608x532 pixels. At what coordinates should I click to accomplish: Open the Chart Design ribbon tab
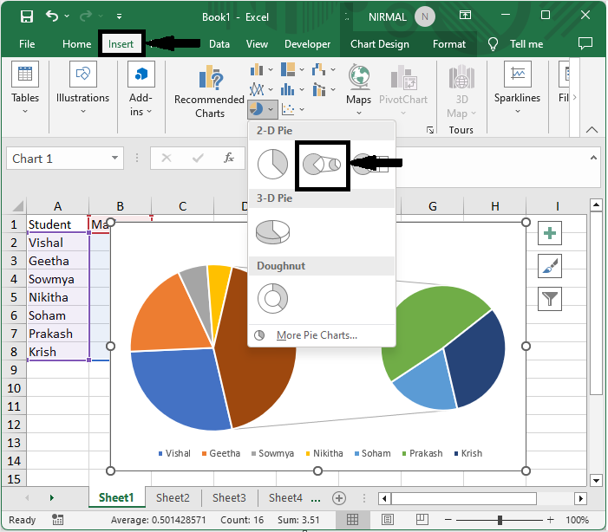380,44
